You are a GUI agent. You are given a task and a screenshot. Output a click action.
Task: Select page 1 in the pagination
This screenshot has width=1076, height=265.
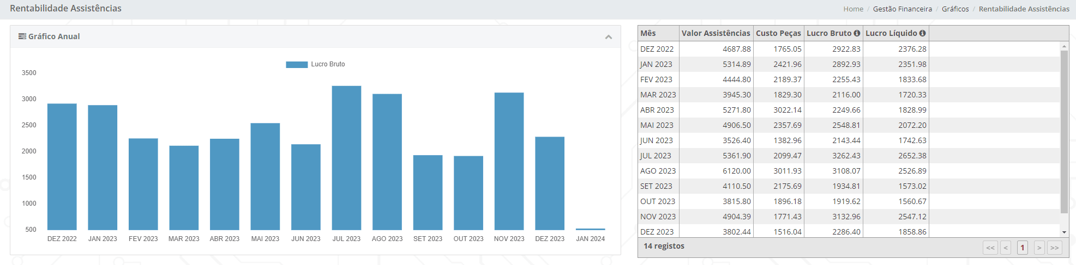(x=1023, y=248)
